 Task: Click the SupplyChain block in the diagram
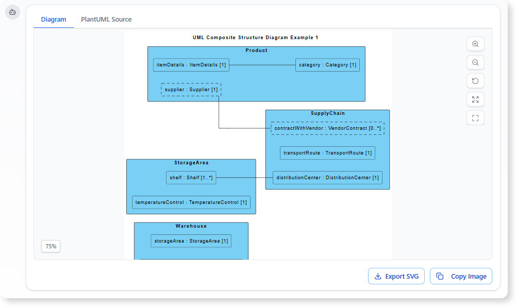328,113
